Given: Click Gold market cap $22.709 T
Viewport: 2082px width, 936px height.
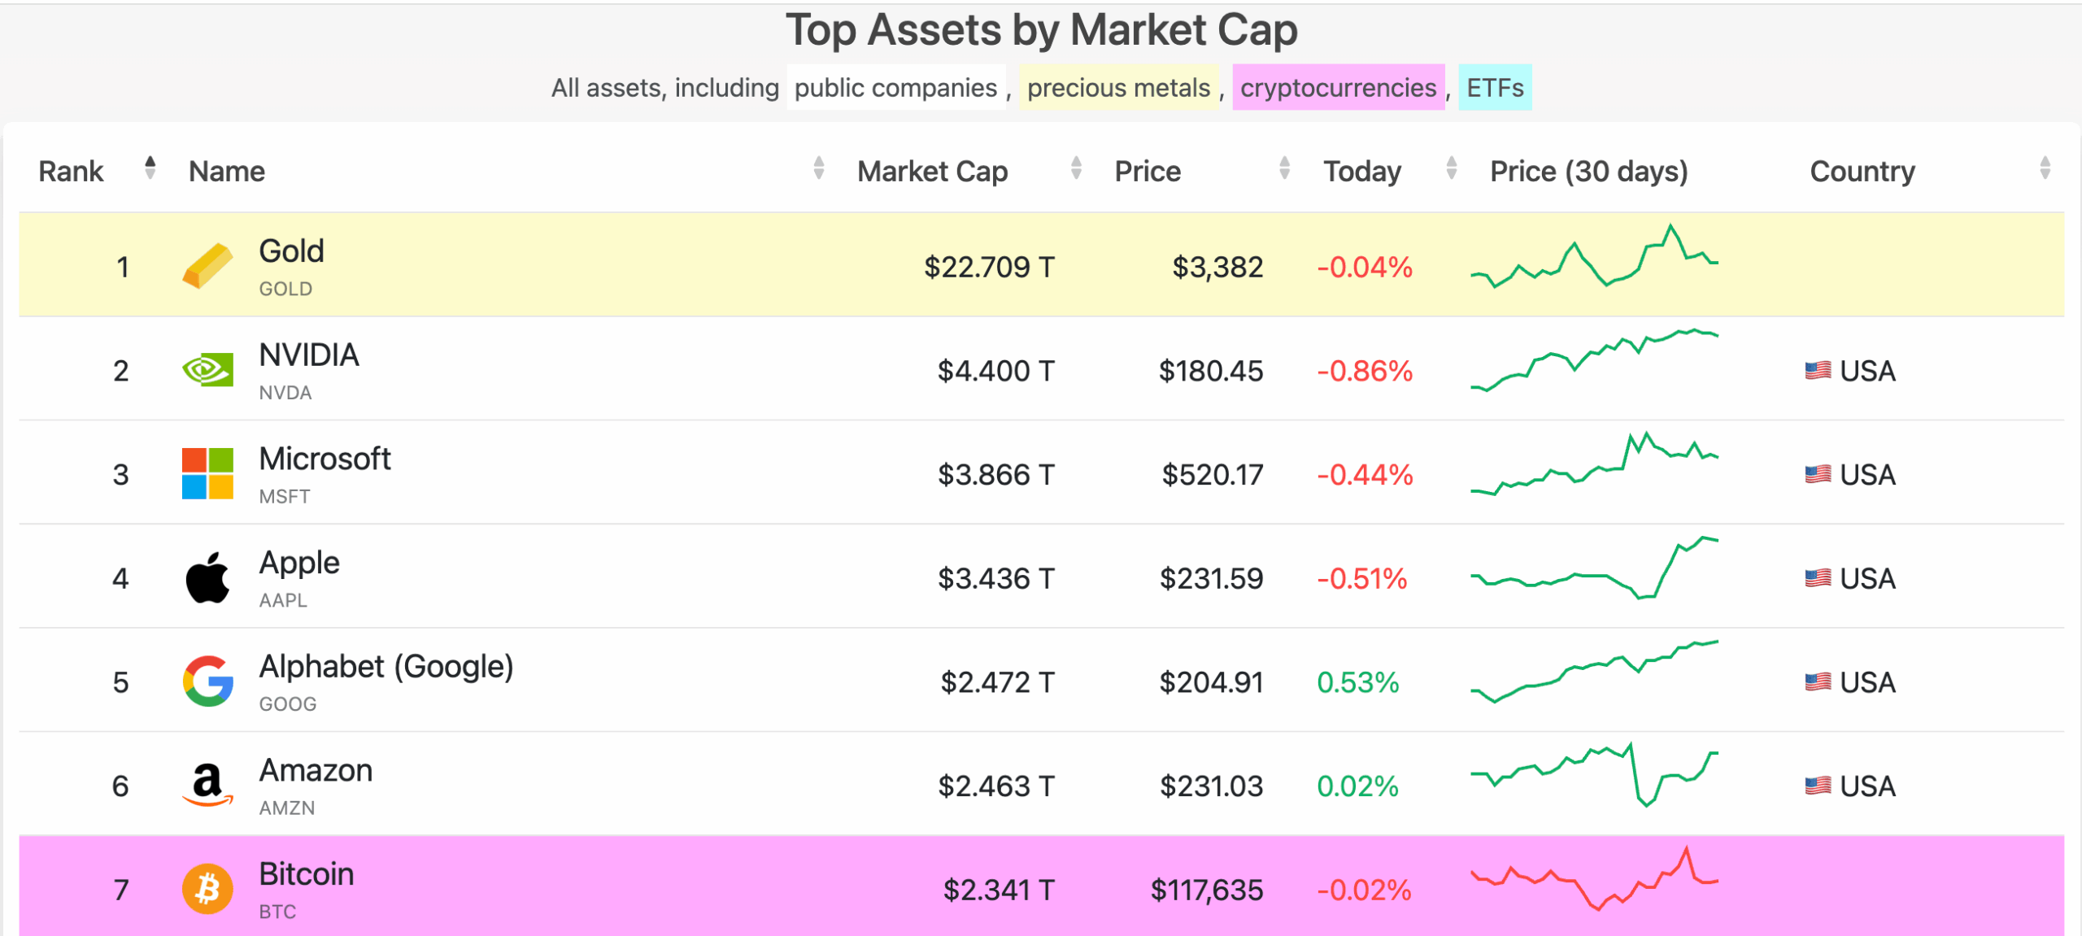Looking at the screenshot, I should tap(989, 267).
